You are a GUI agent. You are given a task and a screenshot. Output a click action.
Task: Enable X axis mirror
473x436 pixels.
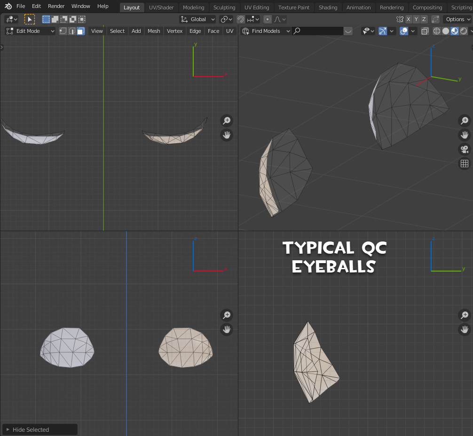[x=409, y=19]
